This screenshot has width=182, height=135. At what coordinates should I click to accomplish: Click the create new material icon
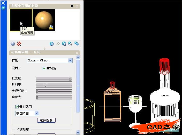pos(52,44)
